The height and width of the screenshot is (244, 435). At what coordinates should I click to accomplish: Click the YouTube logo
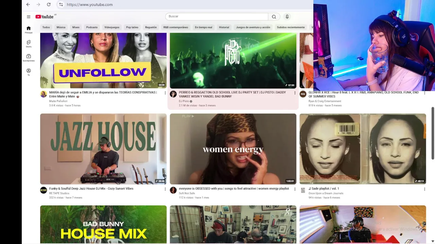tap(45, 17)
